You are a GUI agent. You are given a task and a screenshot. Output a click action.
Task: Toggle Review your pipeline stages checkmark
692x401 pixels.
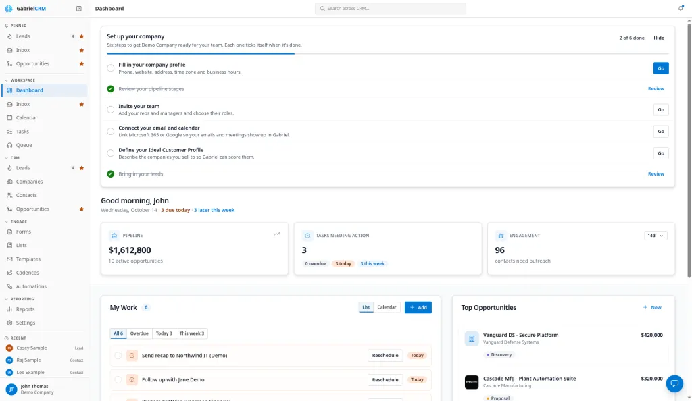[110, 89]
